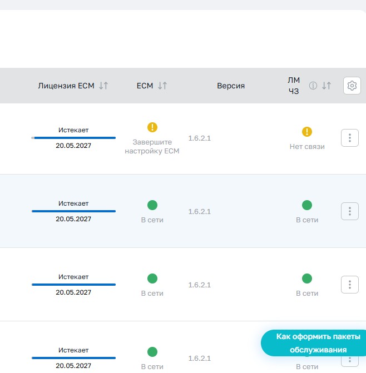Show info tooltip for ЛМ ЧЗ
The image size is (366, 373).
(313, 86)
